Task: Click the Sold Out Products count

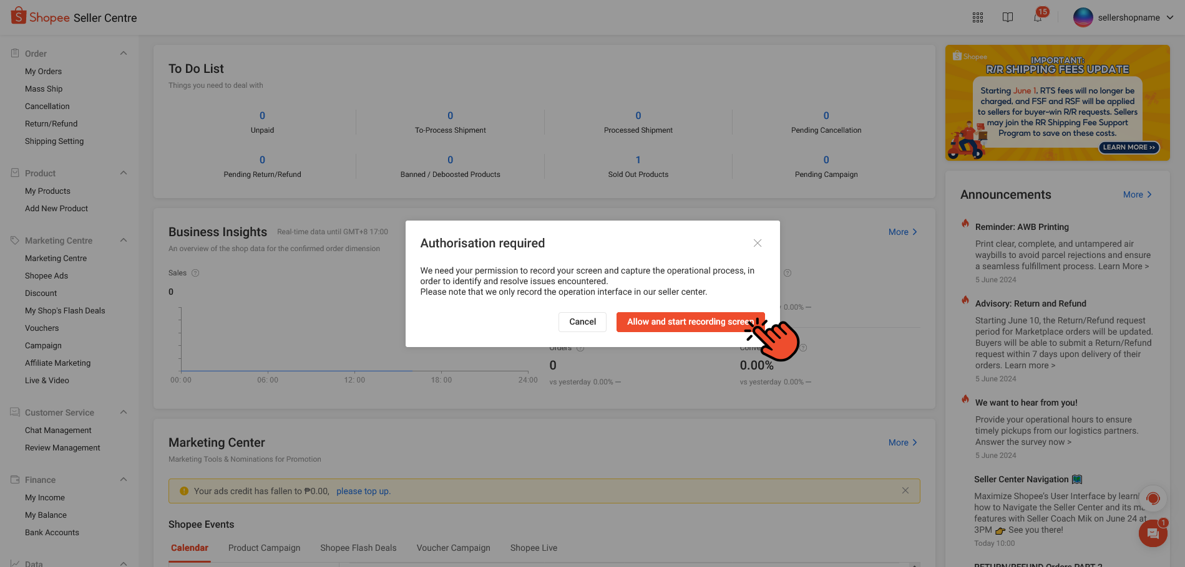Action: 638,160
